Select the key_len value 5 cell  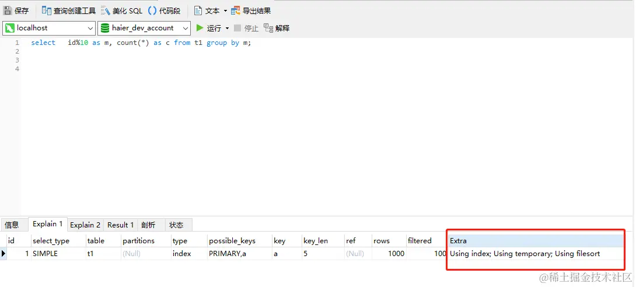coord(323,254)
